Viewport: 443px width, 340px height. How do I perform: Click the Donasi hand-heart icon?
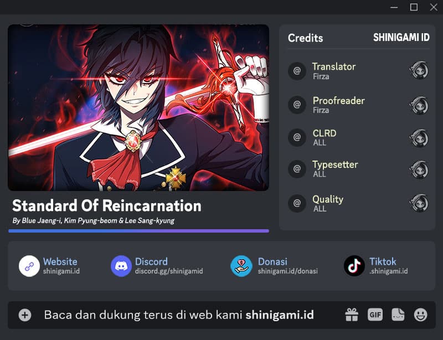pyautogui.click(x=241, y=266)
